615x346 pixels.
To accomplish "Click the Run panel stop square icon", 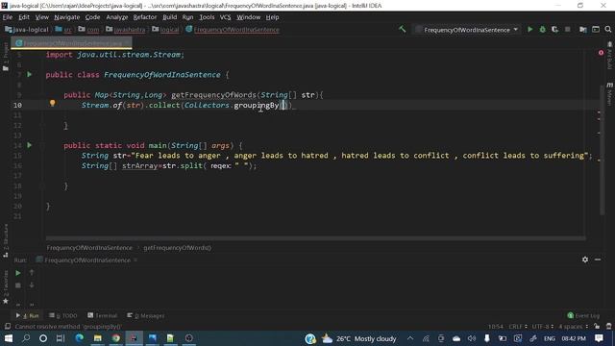I will [x=18, y=285].
